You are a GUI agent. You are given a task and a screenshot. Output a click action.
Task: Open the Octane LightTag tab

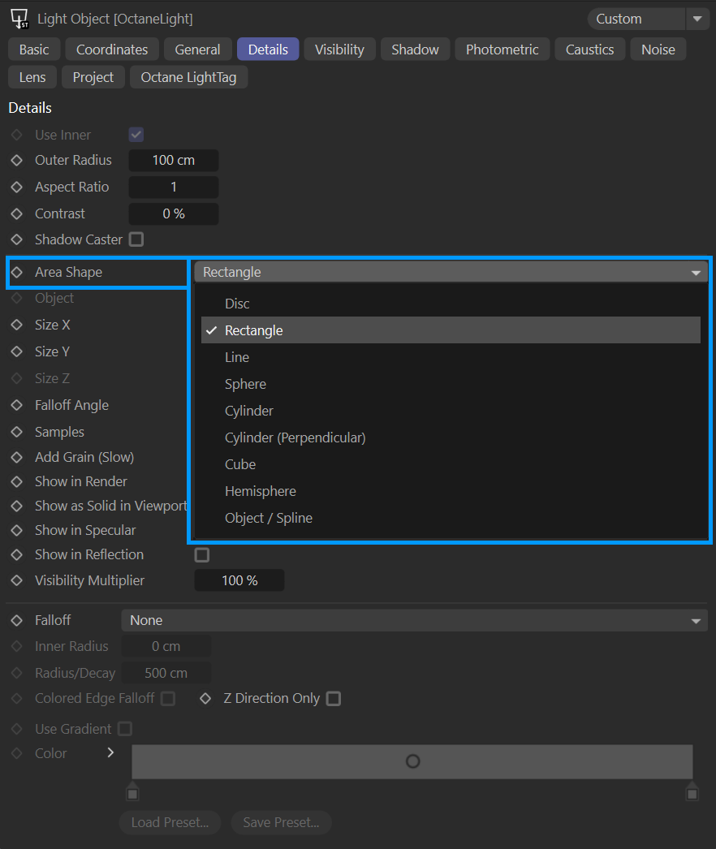(188, 77)
